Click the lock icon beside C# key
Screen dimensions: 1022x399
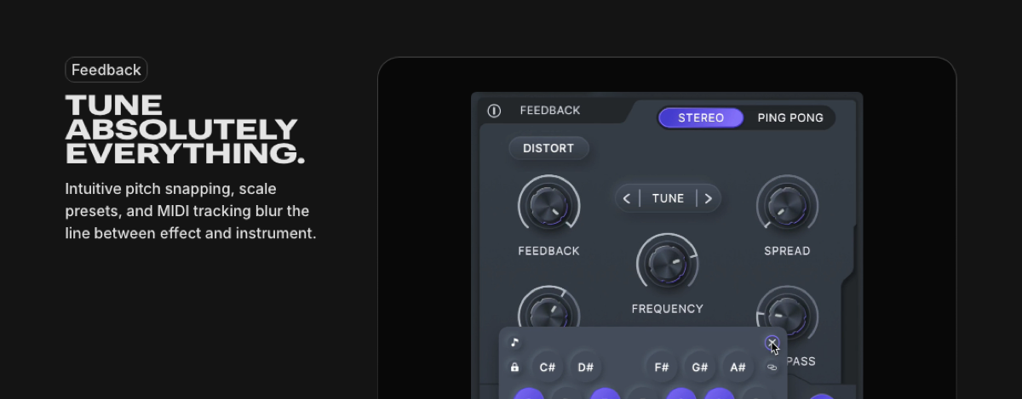click(x=514, y=368)
